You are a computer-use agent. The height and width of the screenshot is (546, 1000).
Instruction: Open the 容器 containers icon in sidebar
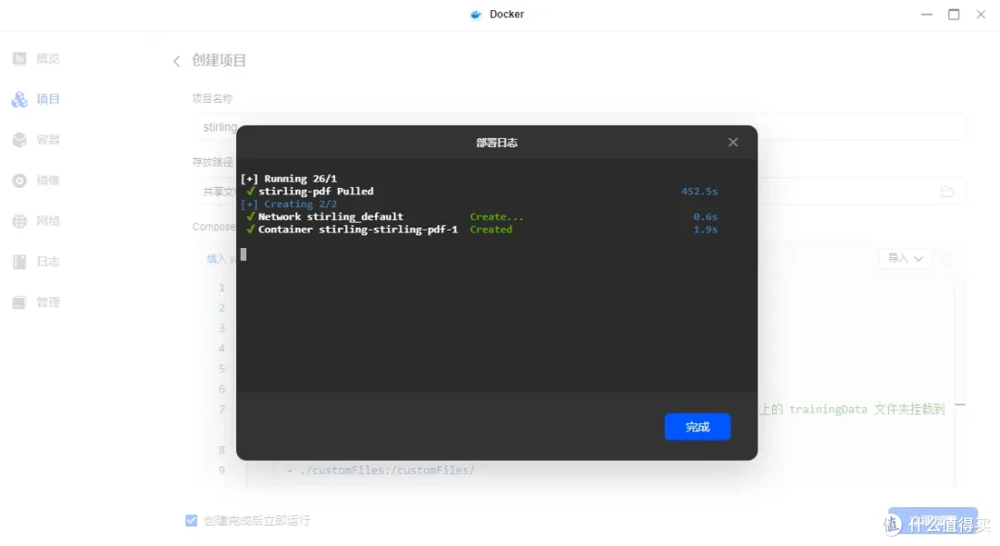pos(19,140)
